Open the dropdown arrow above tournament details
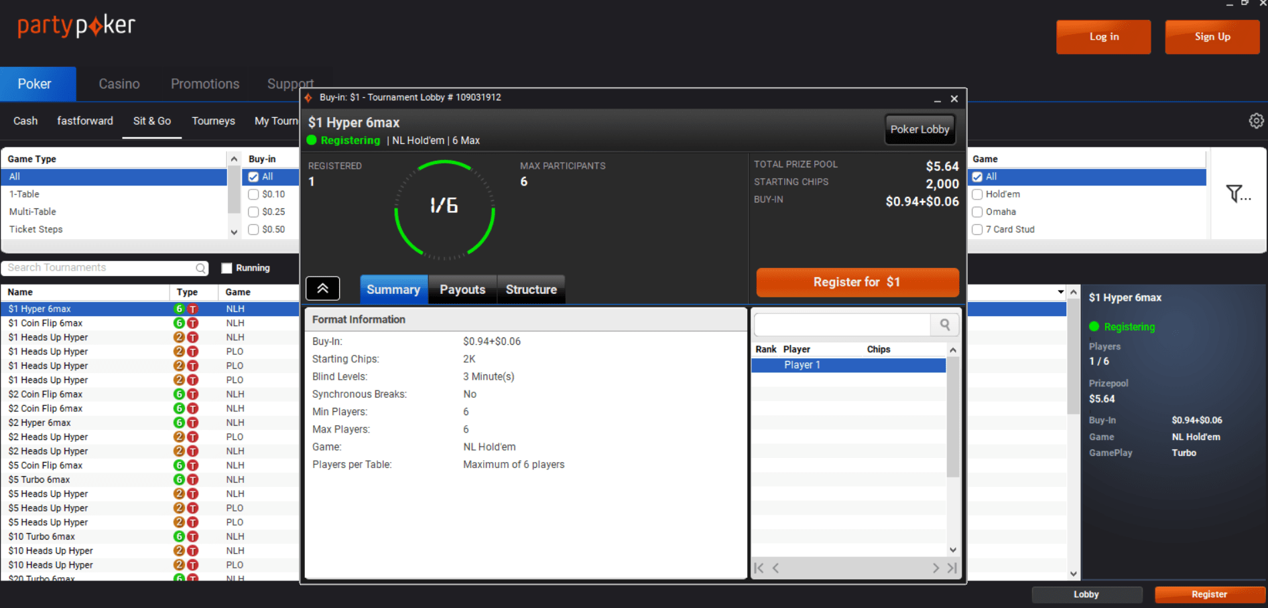This screenshot has width=1268, height=608. [x=1060, y=292]
